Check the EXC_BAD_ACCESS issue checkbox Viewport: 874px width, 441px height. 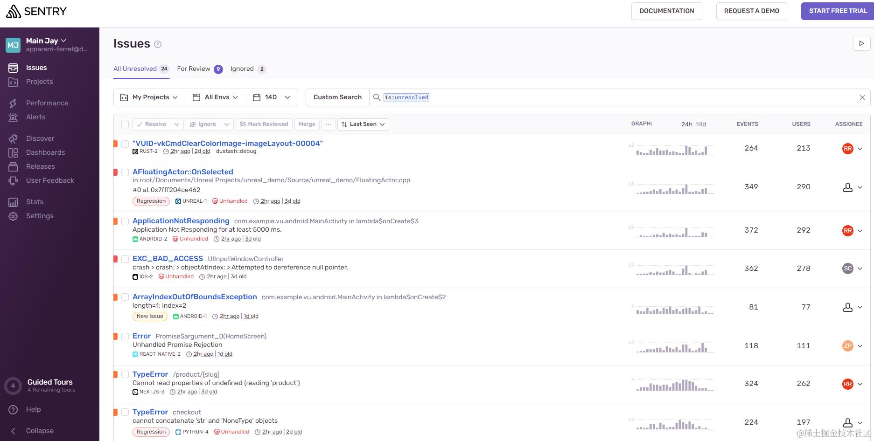click(125, 259)
